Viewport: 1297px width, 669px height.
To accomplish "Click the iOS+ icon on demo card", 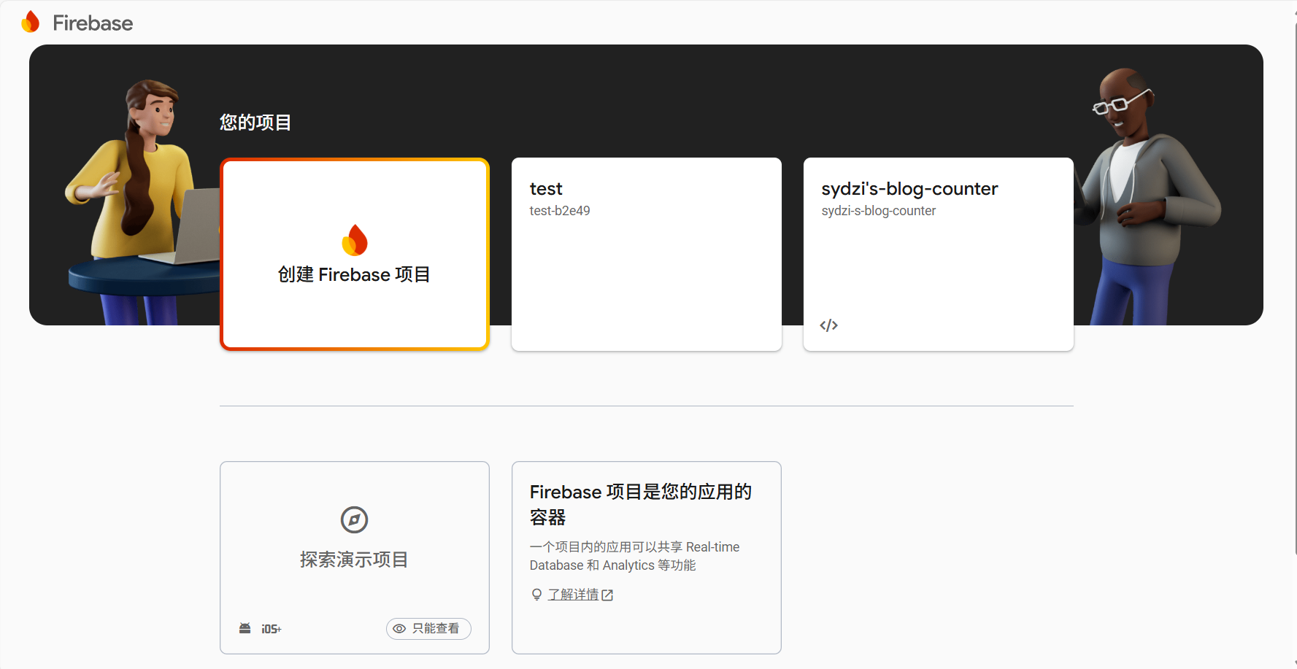I will (271, 629).
